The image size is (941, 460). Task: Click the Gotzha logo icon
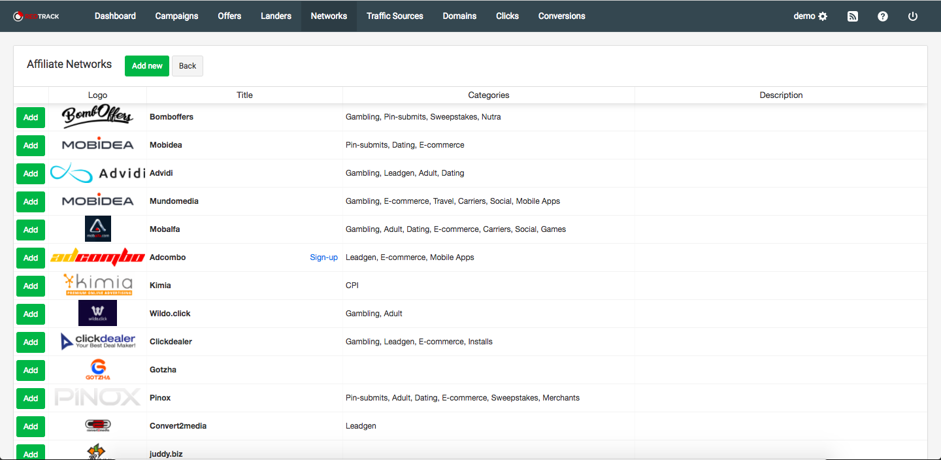97,369
